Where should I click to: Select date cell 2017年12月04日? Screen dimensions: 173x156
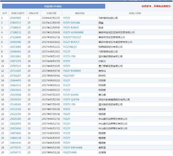coord(51,23)
